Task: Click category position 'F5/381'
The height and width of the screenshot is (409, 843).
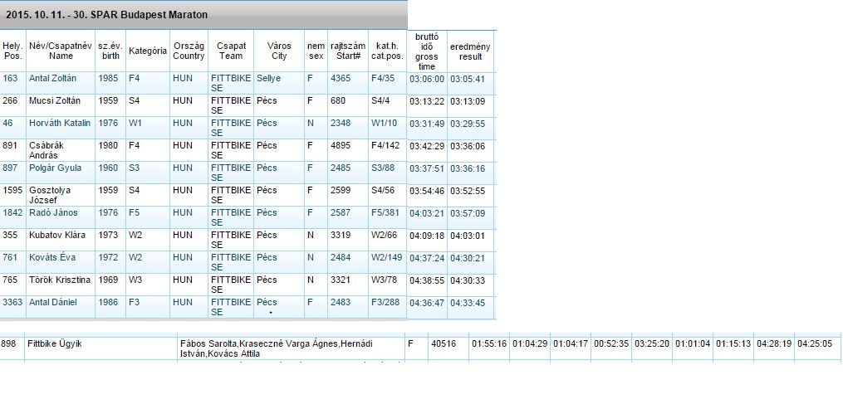Action: [385, 213]
